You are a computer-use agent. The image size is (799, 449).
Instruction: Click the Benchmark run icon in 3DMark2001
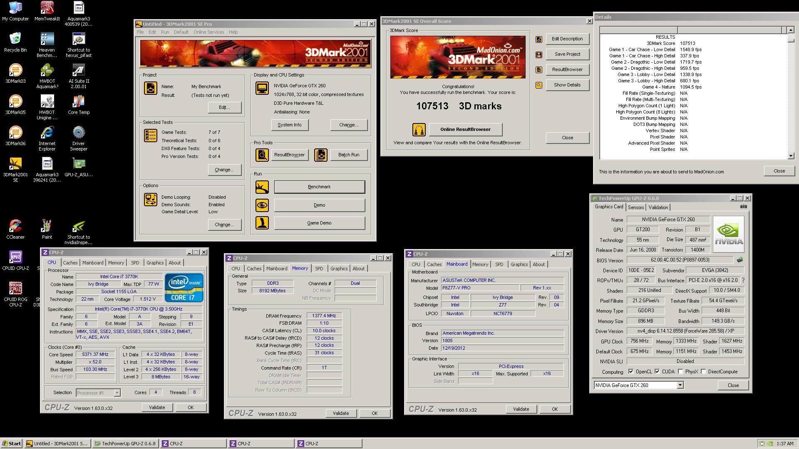262,187
